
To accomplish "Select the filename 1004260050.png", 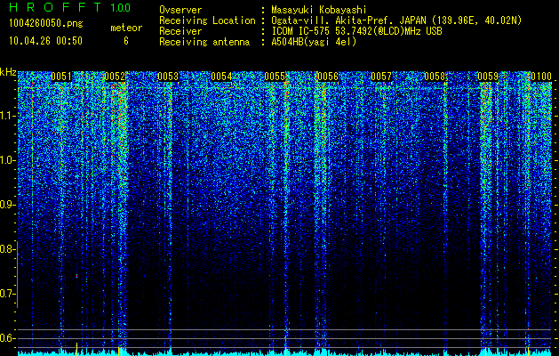I will tap(46, 23).
